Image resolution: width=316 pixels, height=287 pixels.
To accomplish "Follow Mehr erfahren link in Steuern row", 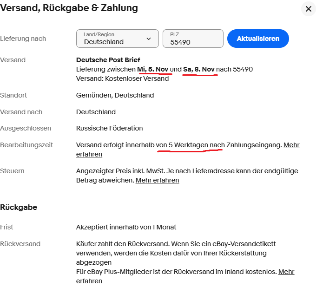I will pyautogui.click(x=157, y=180).
